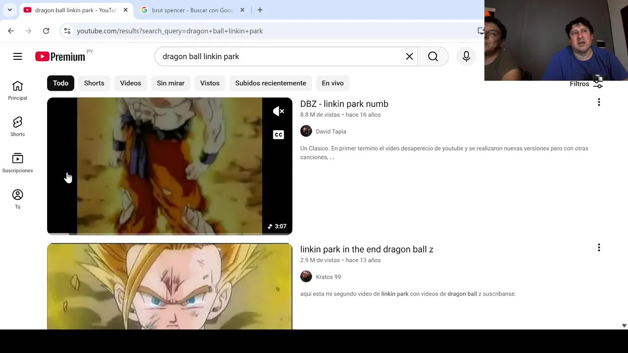Click the 8.8 M de vistas text
The image size is (628, 353).
pos(320,115)
